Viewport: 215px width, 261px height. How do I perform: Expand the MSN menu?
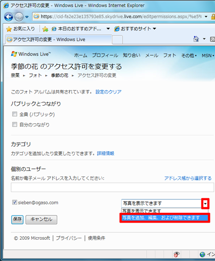pos(208,55)
